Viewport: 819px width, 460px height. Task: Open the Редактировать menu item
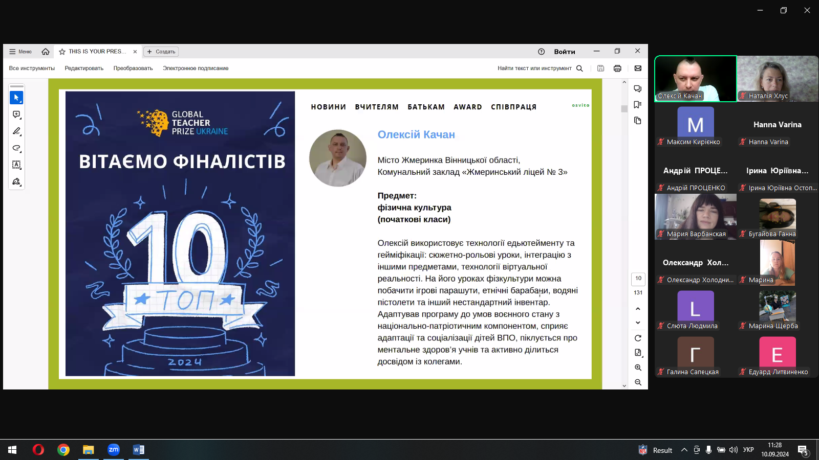pos(84,68)
